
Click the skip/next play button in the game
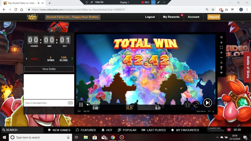[x=208, y=103]
